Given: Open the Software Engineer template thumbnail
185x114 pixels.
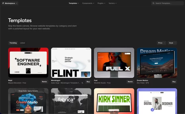Looking at the screenshot, I should 28,63.
